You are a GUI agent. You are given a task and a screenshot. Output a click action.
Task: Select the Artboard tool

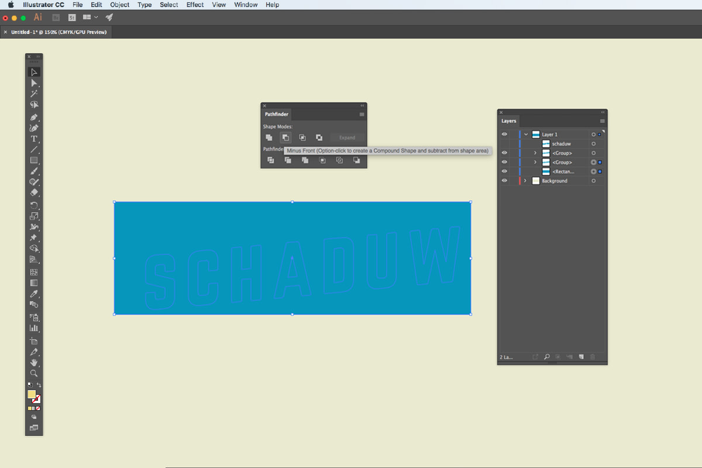[34, 341]
